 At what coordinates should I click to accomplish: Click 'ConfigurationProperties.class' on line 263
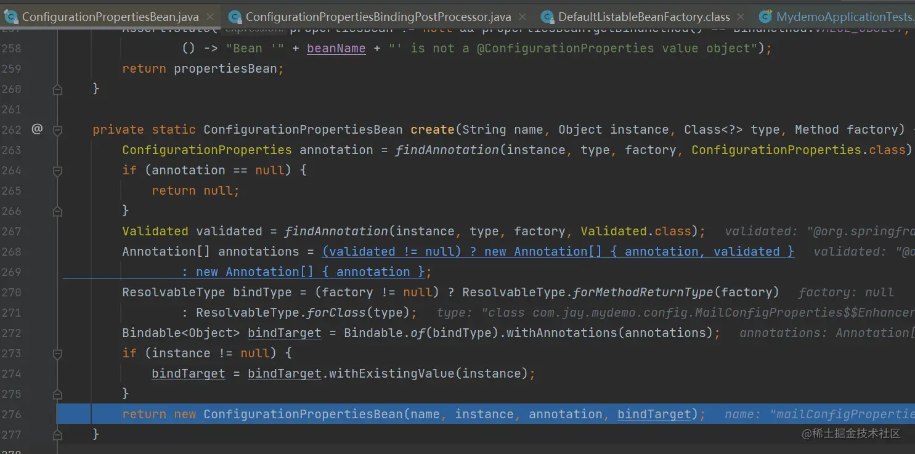pos(799,150)
